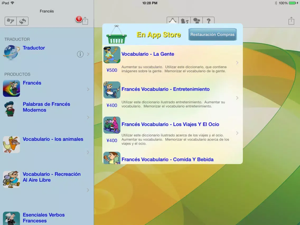Tap the Traductor globe icon
The height and width of the screenshot is (225, 300).
(11, 53)
